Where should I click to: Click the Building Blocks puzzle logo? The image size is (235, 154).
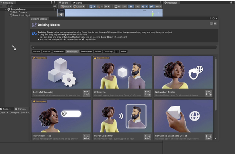tap(34, 25)
